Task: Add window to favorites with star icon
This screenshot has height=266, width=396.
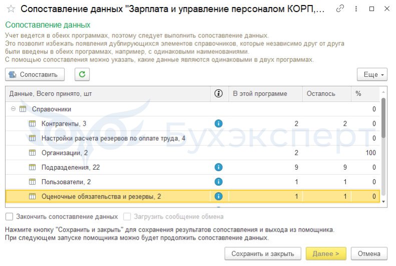Action: [11, 9]
